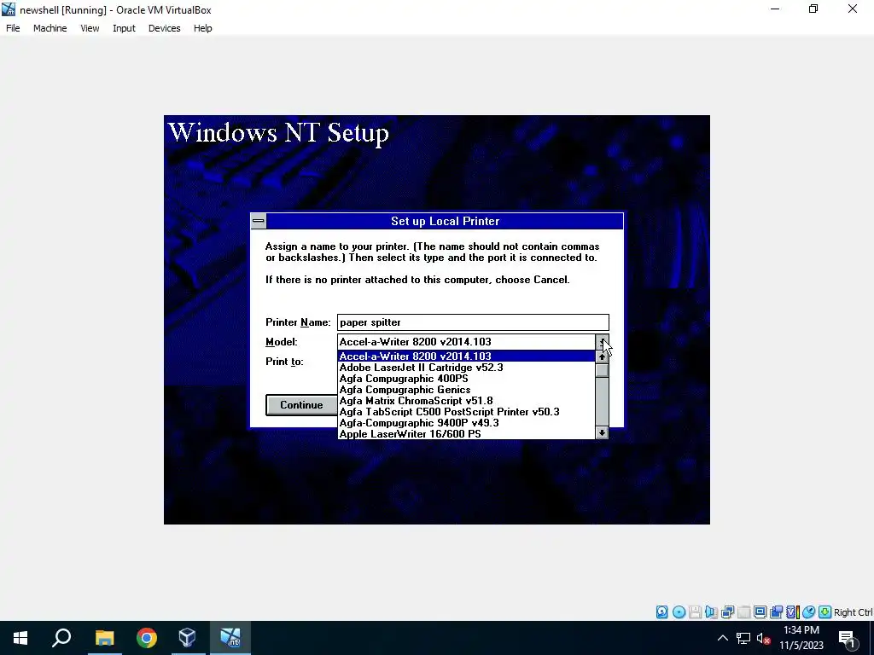Screen dimensions: 874x655
Task: Click the Printer Name input field
Action: pyautogui.click(x=473, y=322)
